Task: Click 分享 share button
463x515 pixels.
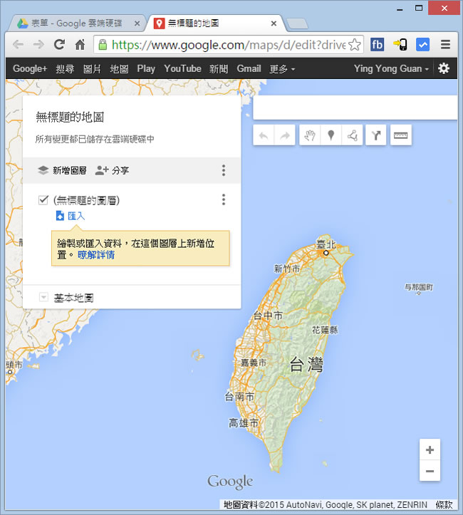Action: (112, 170)
